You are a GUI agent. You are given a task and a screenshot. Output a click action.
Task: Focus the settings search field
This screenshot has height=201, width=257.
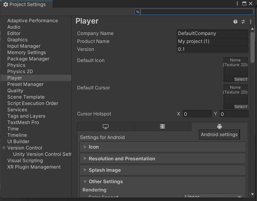tap(194, 12)
